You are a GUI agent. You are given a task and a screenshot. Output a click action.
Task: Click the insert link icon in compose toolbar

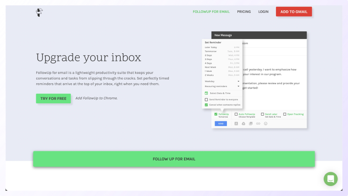click(258, 124)
